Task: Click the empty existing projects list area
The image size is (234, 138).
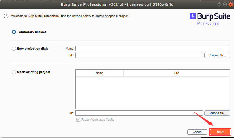Action: (x=153, y=93)
